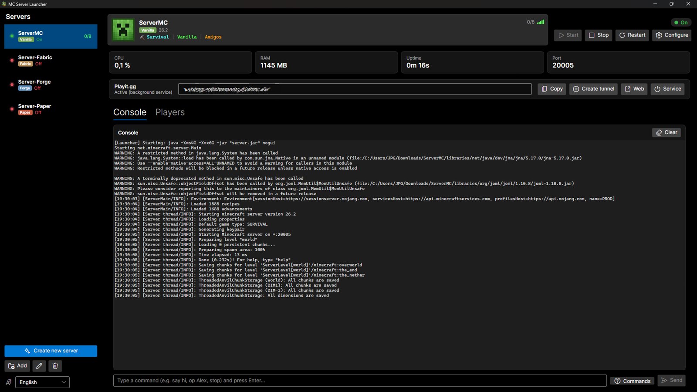
Task: Click the Create tunnel button
Action: point(593,89)
